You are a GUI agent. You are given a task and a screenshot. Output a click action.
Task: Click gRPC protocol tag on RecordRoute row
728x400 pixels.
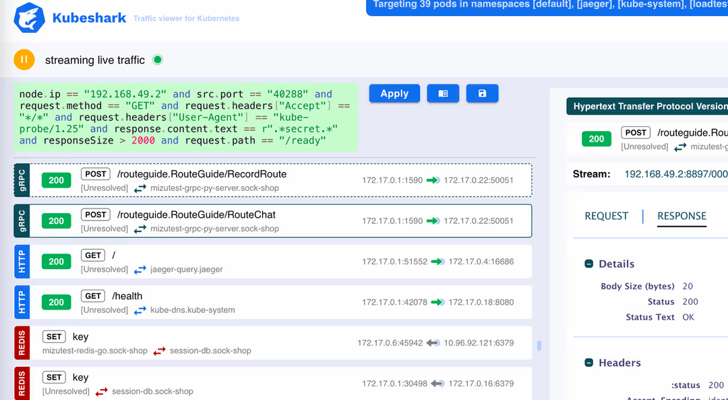(22, 180)
